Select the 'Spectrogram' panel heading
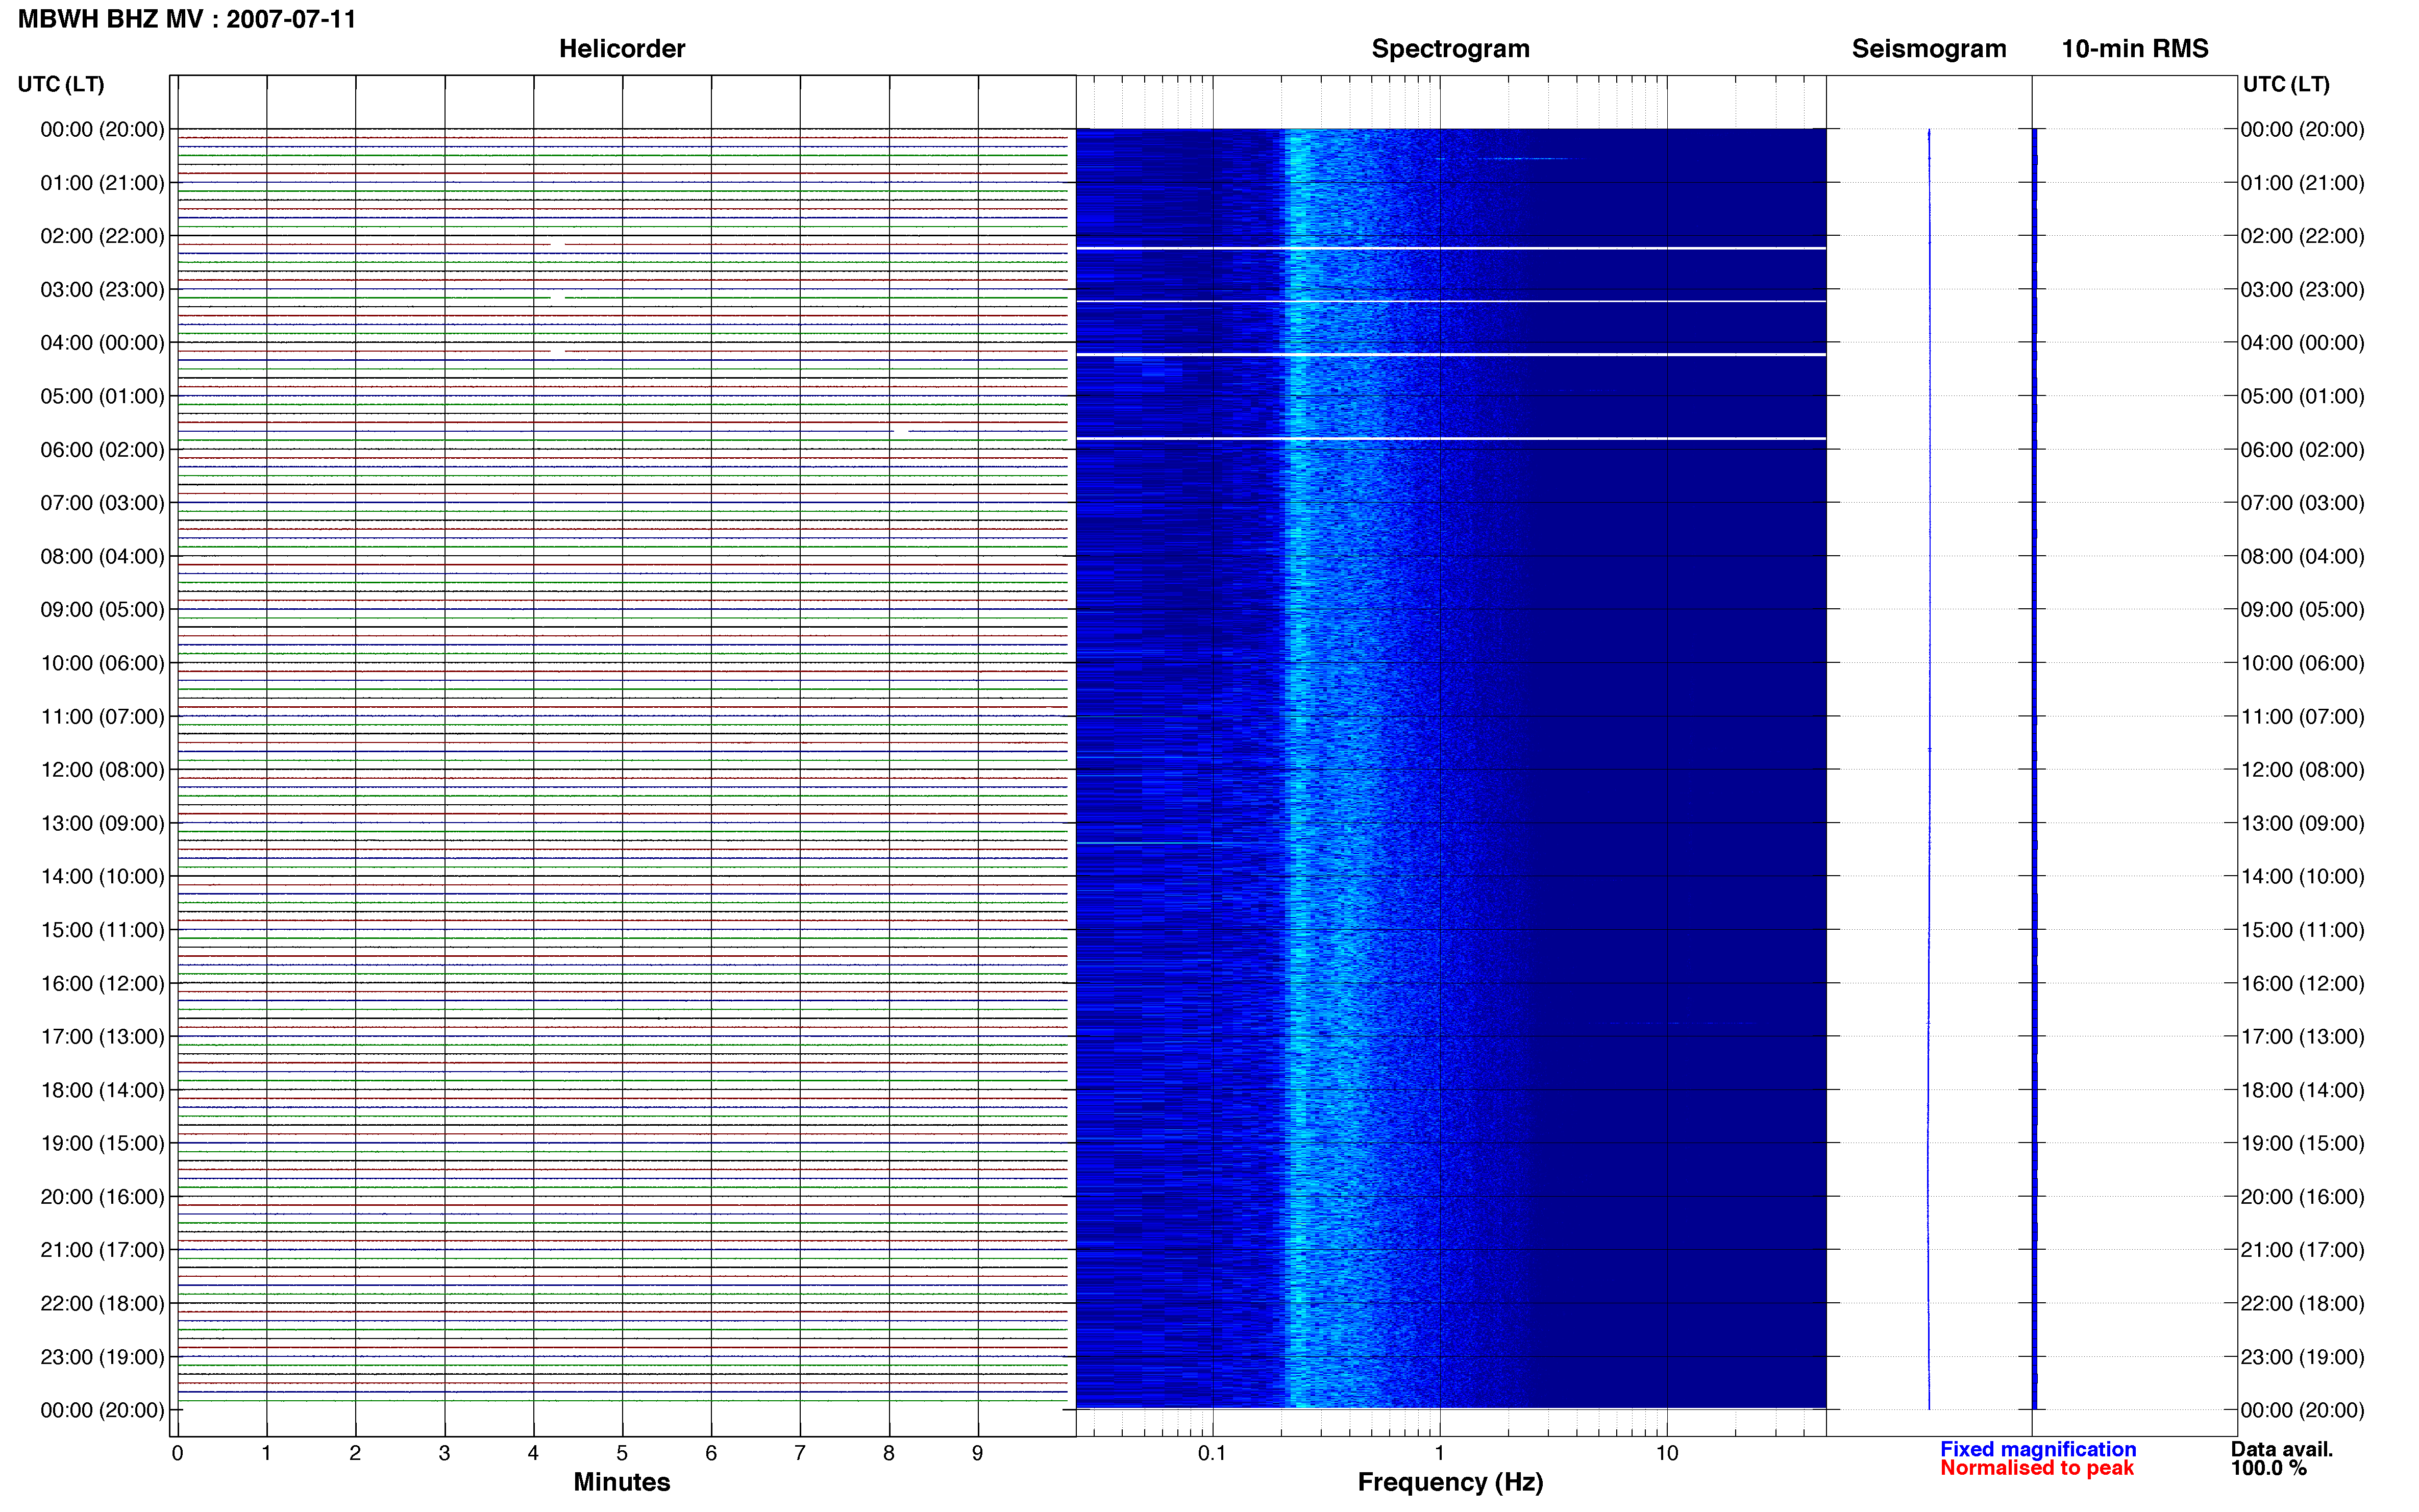2419x1512 pixels. [1450, 49]
